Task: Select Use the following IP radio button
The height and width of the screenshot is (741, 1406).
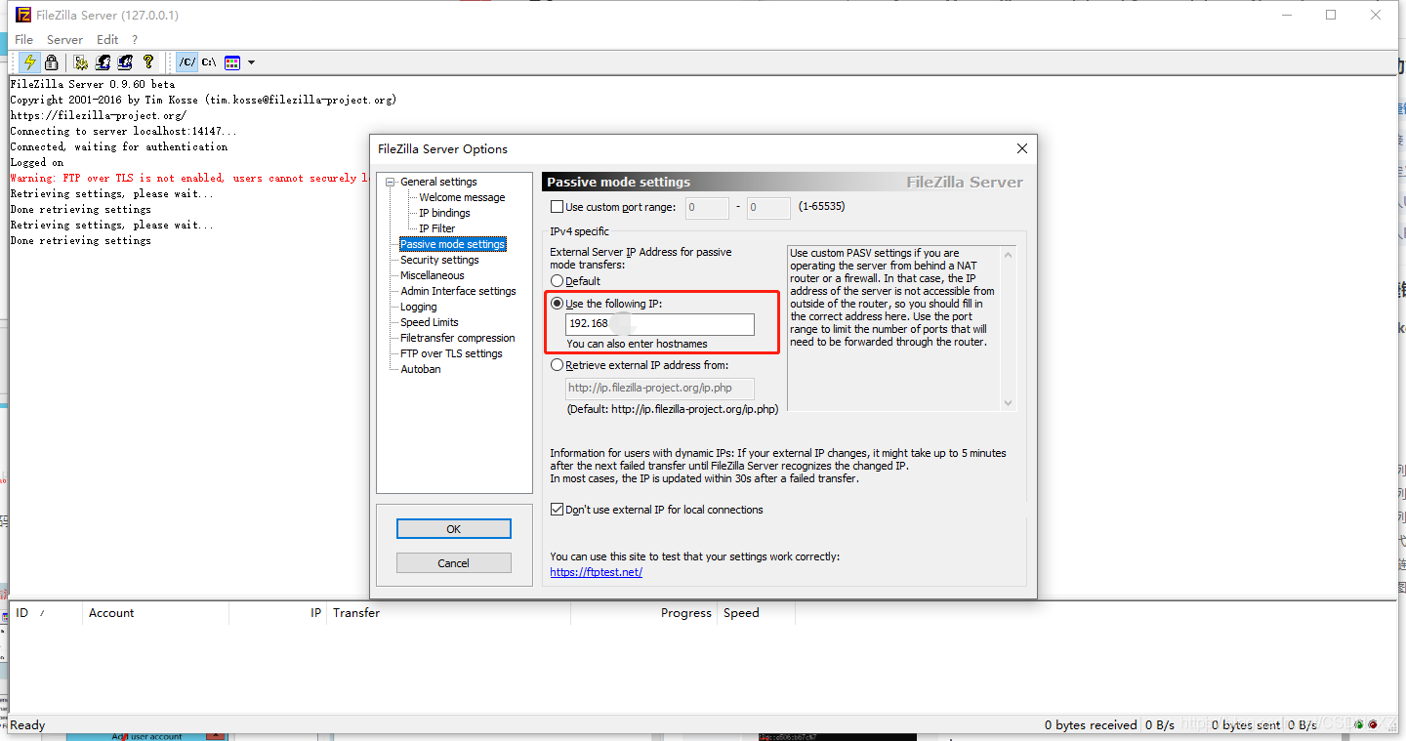Action: (x=558, y=304)
